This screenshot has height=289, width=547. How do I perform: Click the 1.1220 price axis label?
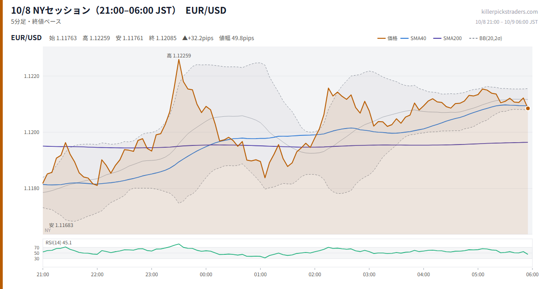point(32,76)
